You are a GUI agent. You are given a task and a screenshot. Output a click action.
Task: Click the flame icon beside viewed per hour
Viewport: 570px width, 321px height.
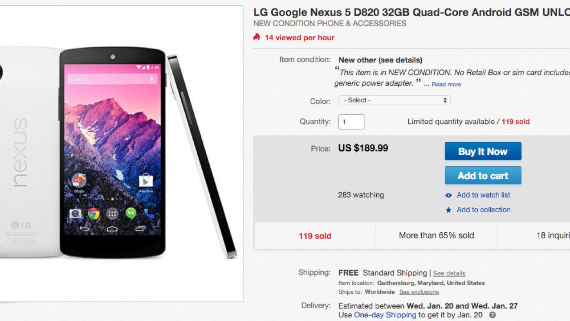point(256,37)
